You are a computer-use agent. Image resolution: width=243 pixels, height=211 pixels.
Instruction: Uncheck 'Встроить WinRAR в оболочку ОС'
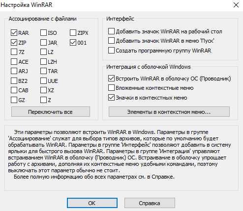111,79
